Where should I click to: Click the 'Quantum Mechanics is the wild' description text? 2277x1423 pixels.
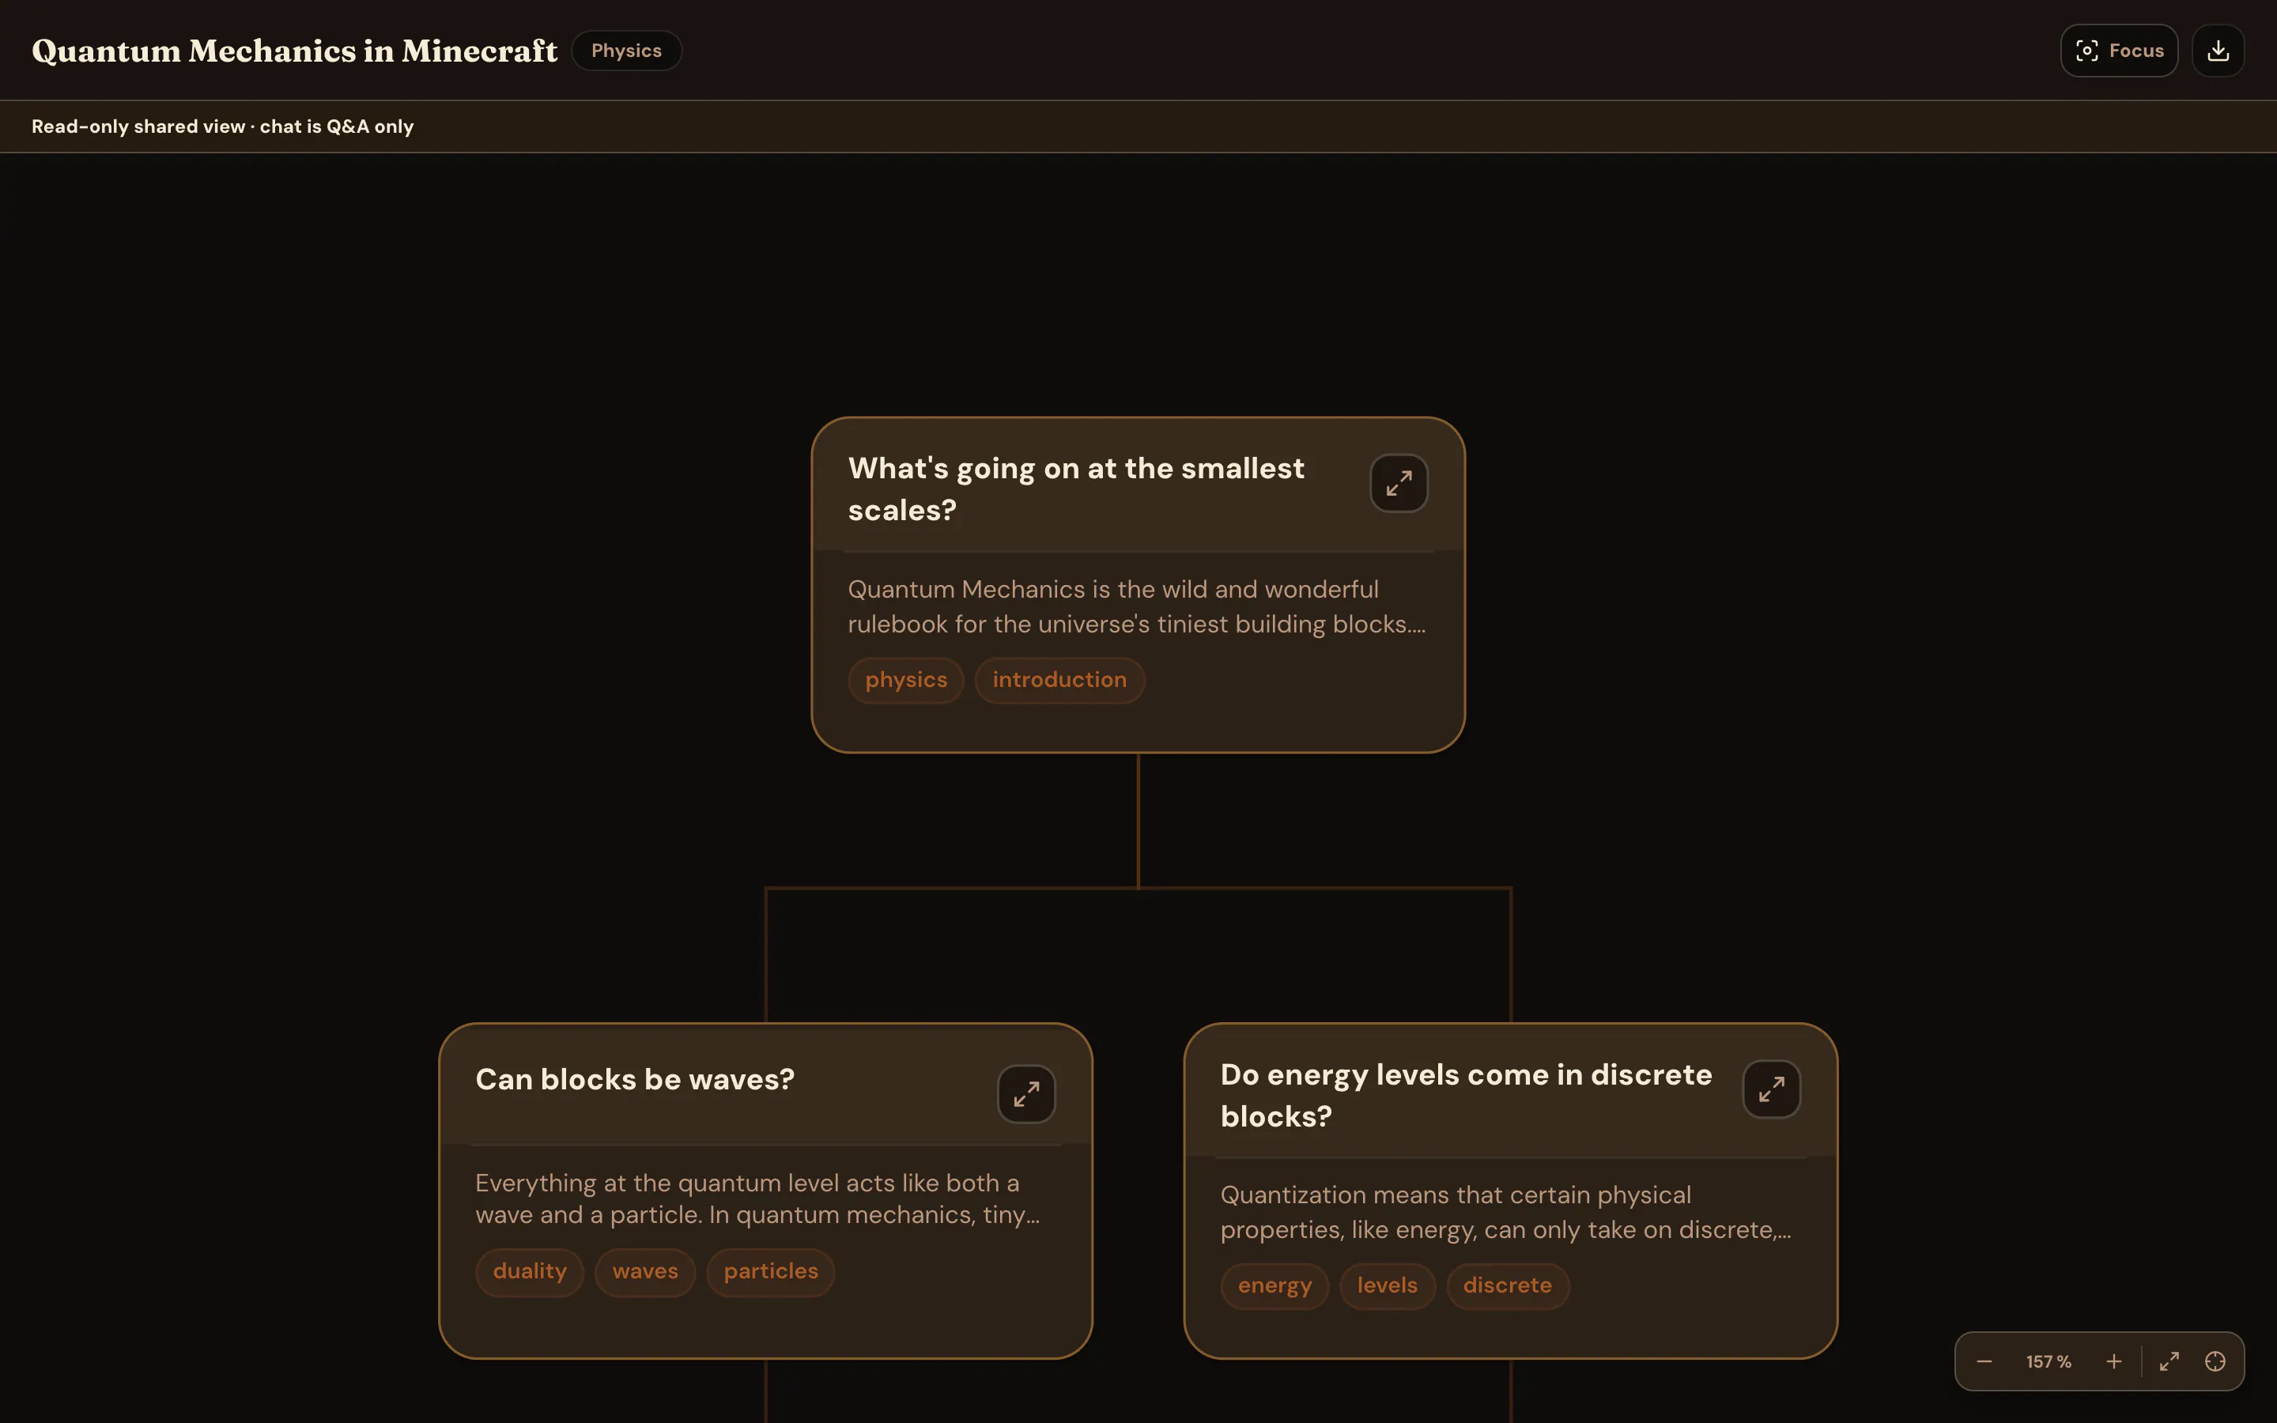[x=1137, y=607]
